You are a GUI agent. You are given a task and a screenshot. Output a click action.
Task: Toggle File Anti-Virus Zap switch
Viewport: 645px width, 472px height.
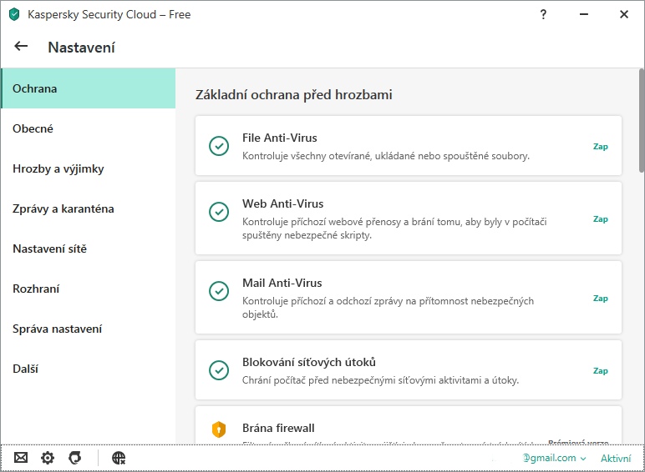[x=600, y=146]
